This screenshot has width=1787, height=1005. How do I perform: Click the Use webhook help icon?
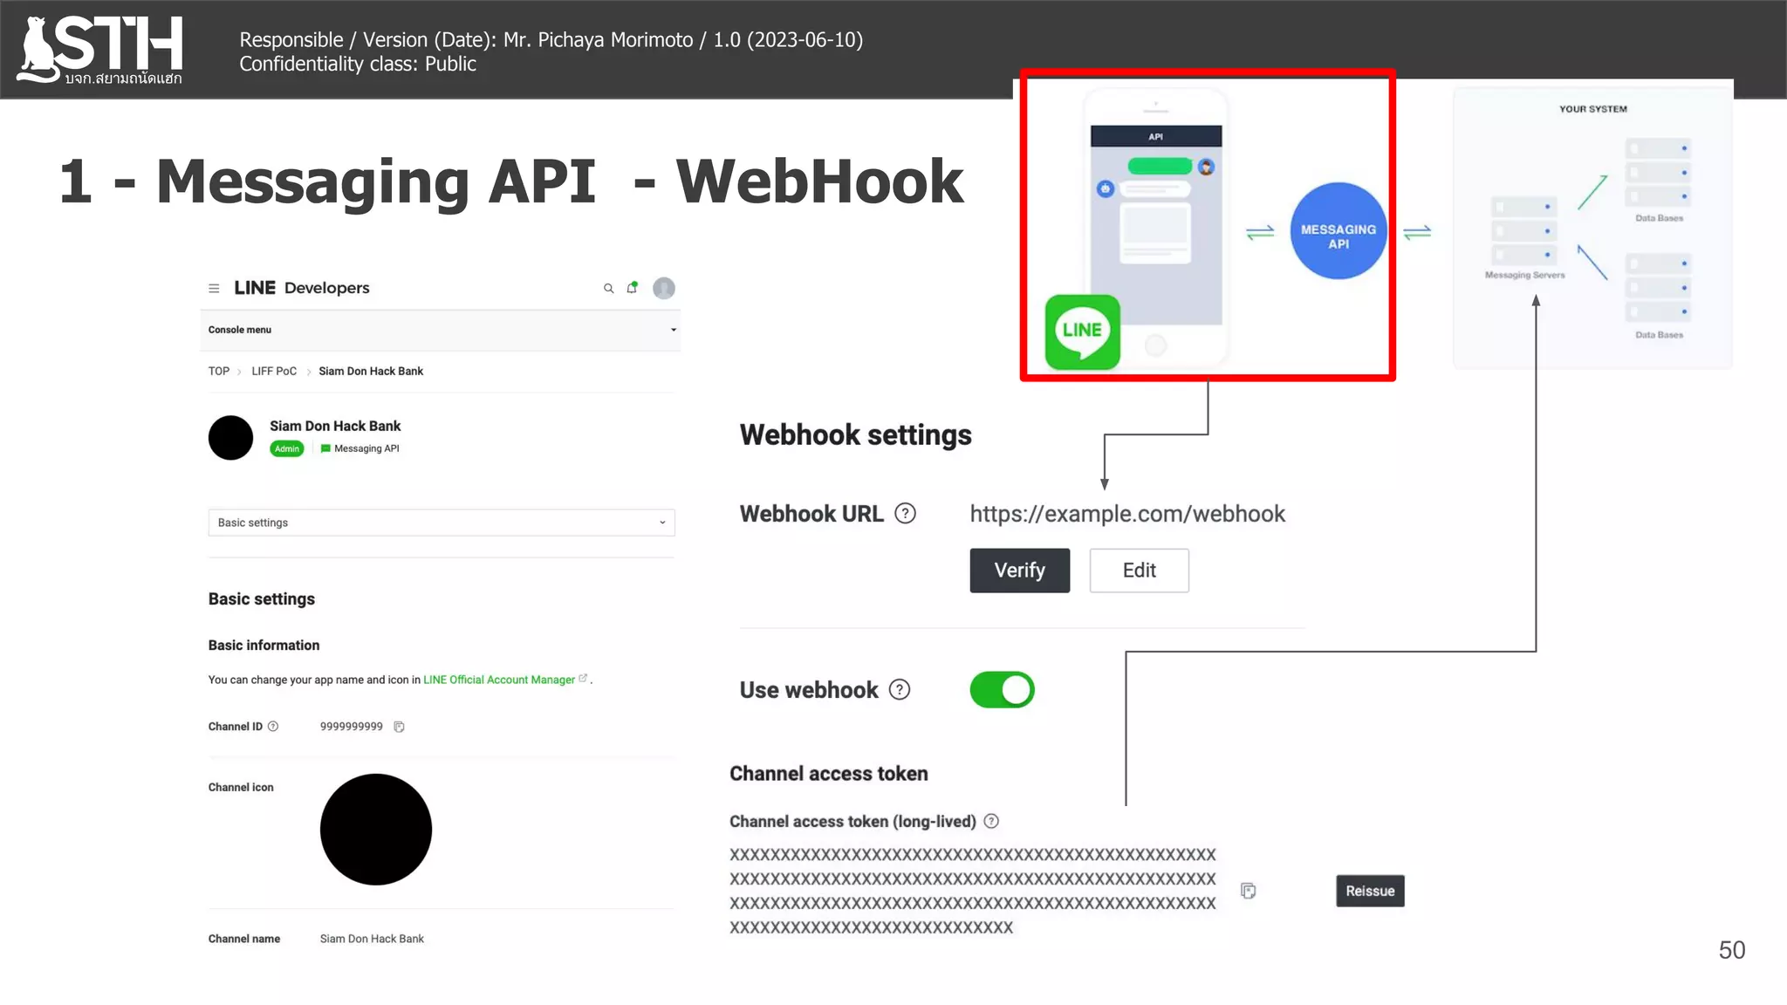(x=900, y=690)
